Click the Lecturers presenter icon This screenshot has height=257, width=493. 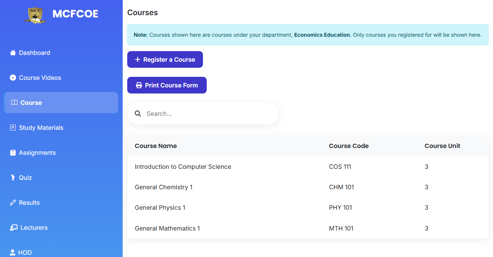(x=14, y=227)
